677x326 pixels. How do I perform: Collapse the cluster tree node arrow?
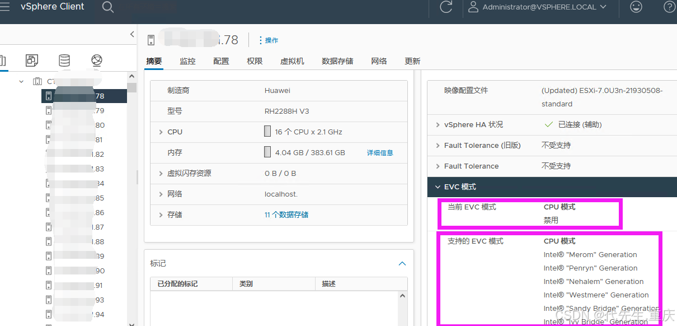coord(21,82)
